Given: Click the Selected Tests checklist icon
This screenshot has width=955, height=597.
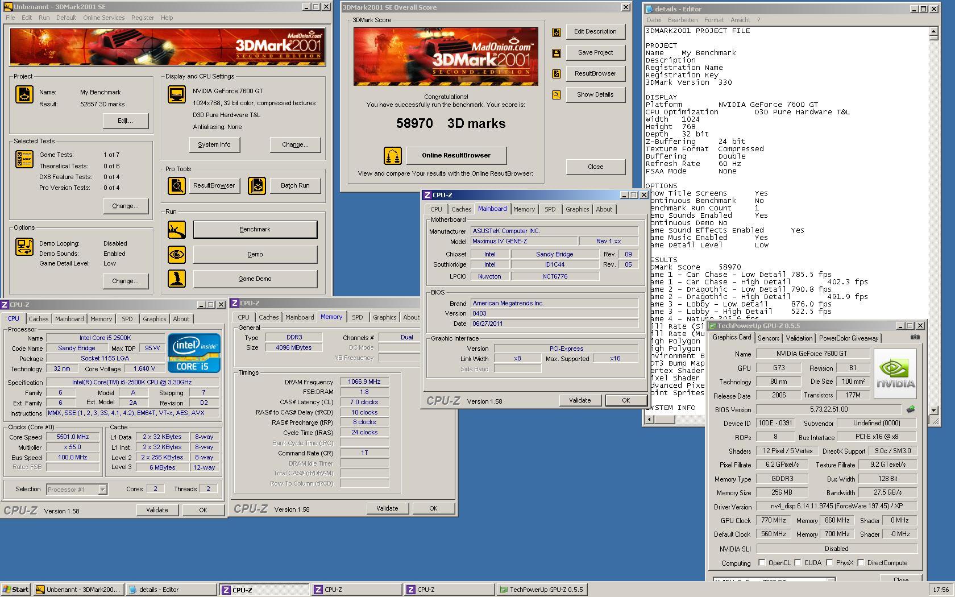Looking at the screenshot, I should 24,159.
